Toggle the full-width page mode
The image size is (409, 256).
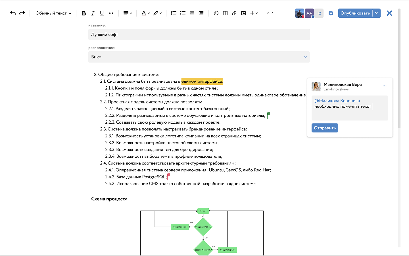[x=270, y=13]
